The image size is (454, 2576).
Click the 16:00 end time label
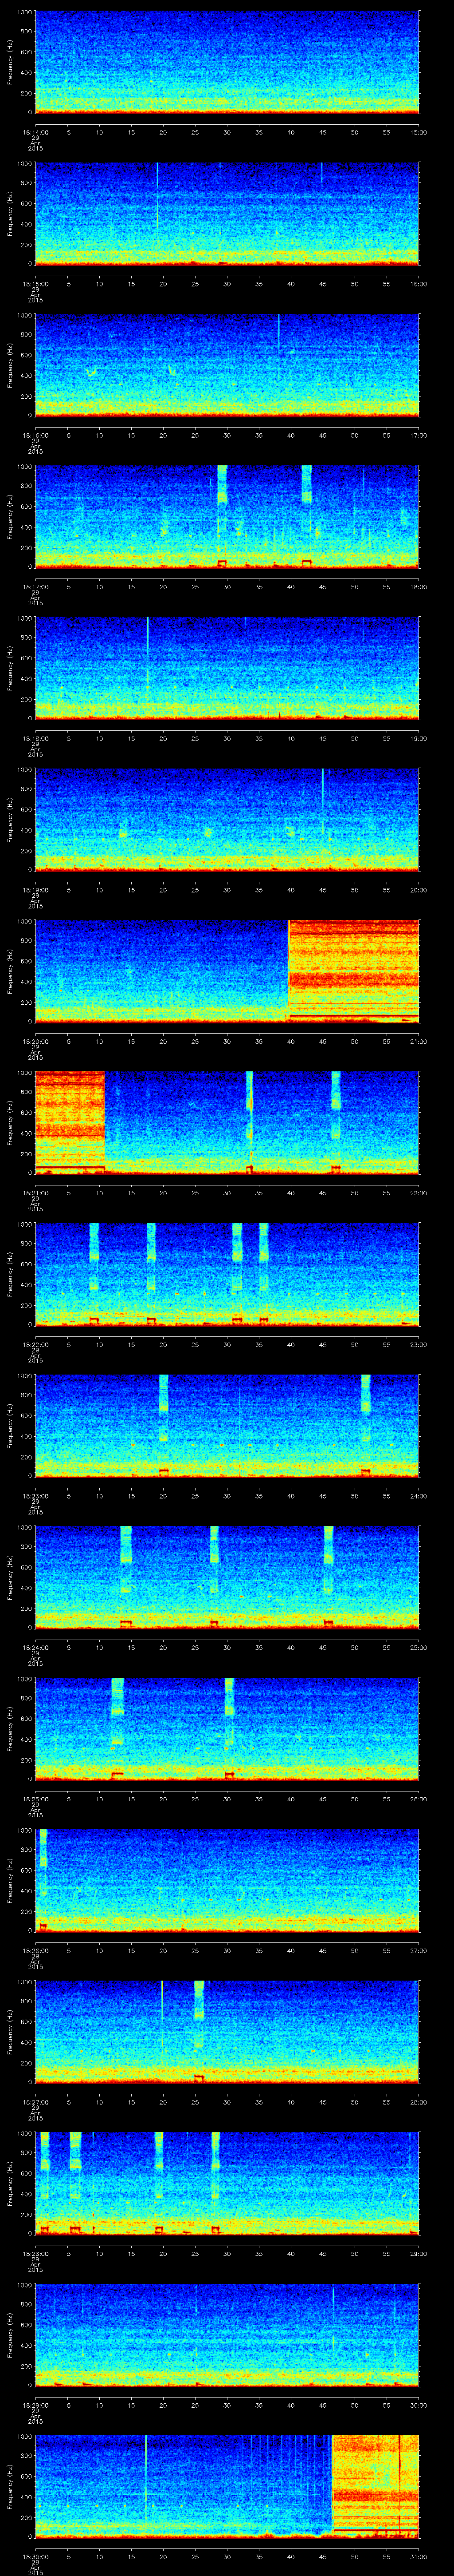[419, 284]
